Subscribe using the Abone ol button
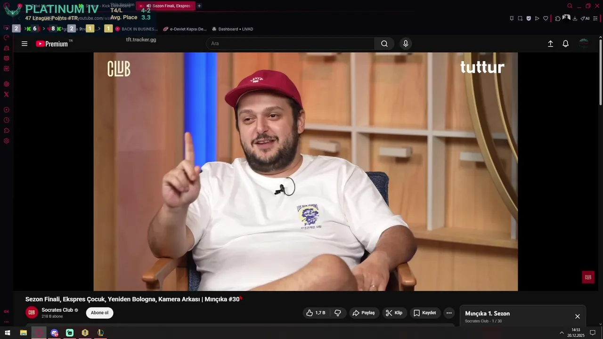Screen dimensions: 603x339 point(99,313)
